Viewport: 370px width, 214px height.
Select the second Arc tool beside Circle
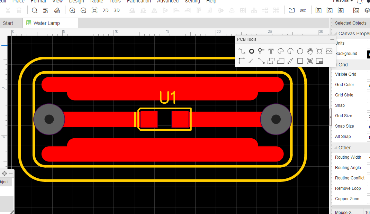[290, 51]
